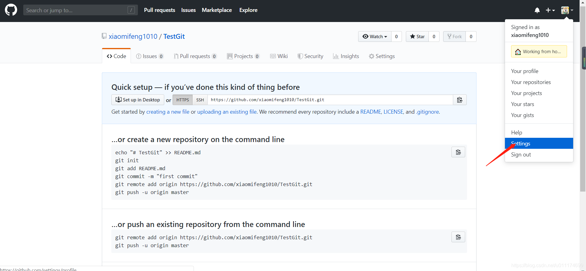Select the Code tab
The height and width of the screenshot is (271, 586).
116,56
